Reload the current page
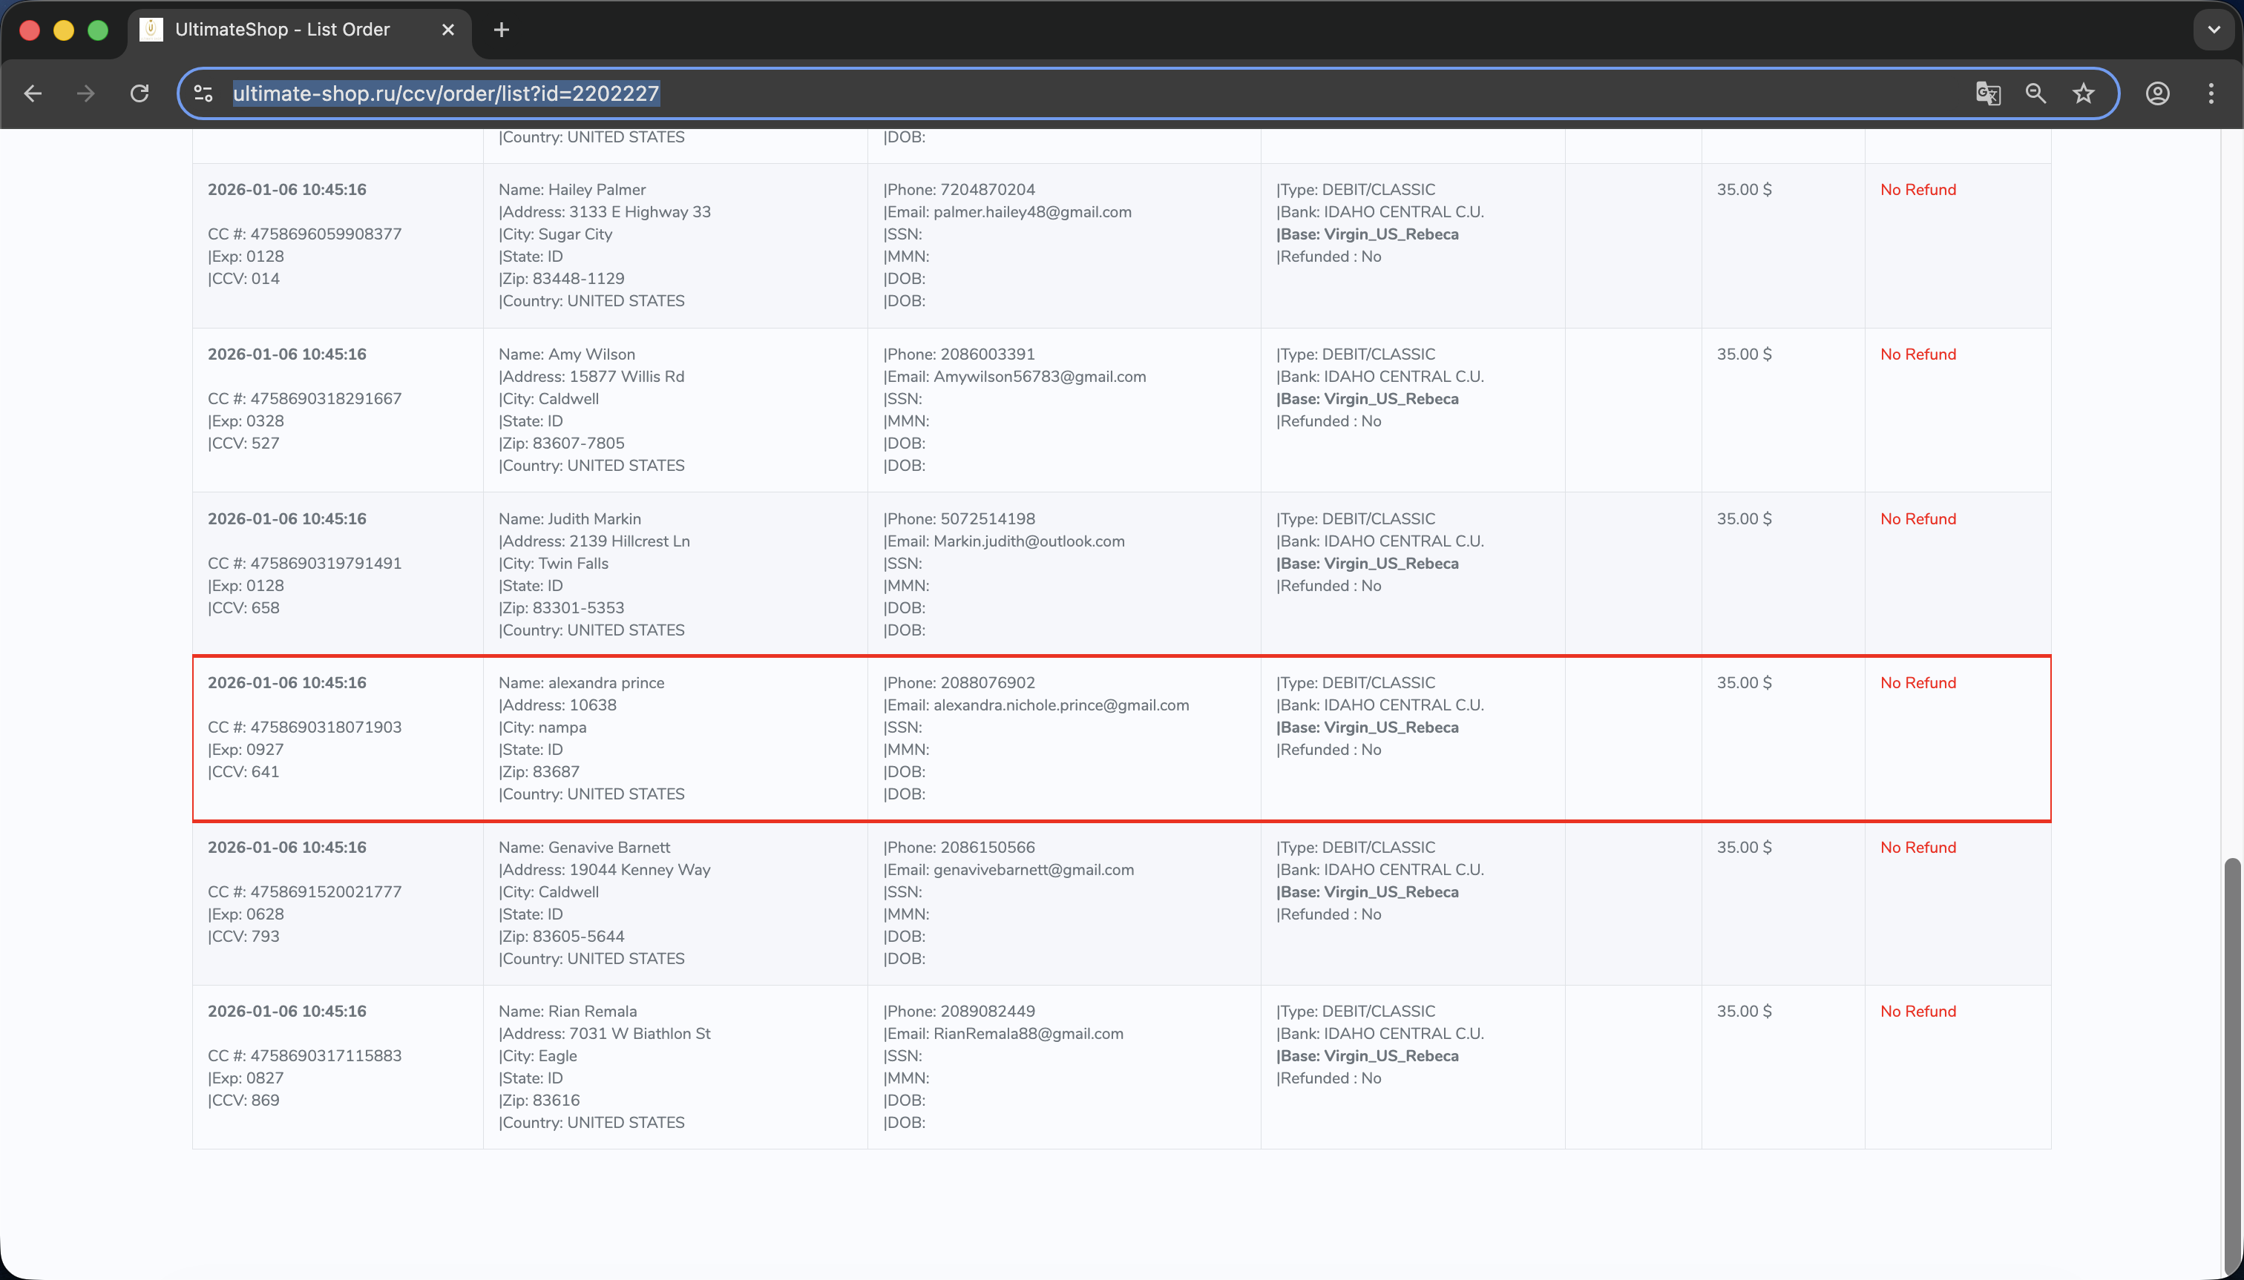Image resolution: width=2244 pixels, height=1280 pixels. tap(139, 93)
